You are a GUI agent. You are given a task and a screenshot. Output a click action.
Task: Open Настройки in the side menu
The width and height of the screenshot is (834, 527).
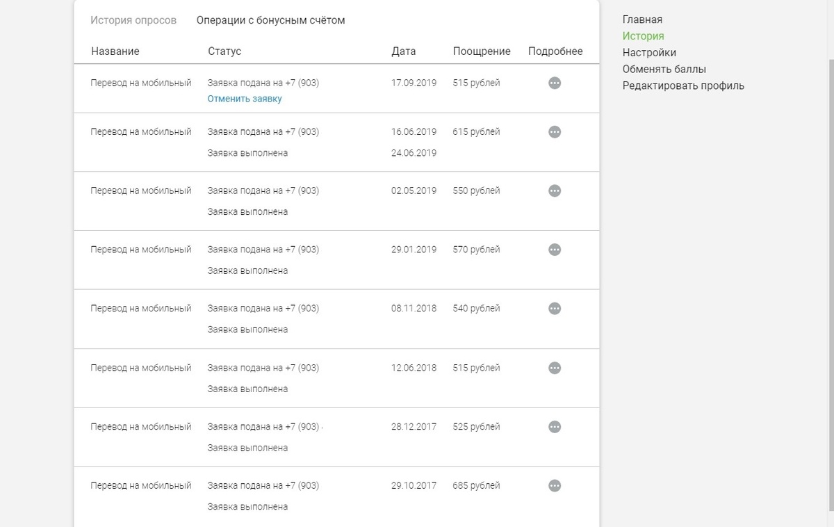pyautogui.click(x=649, y=53)
